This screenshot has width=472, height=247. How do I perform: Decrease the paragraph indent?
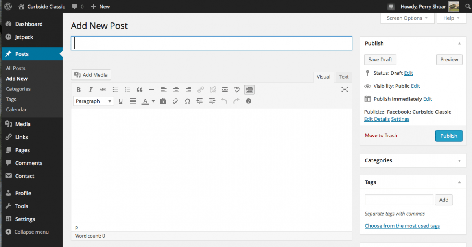coord(199,101)
